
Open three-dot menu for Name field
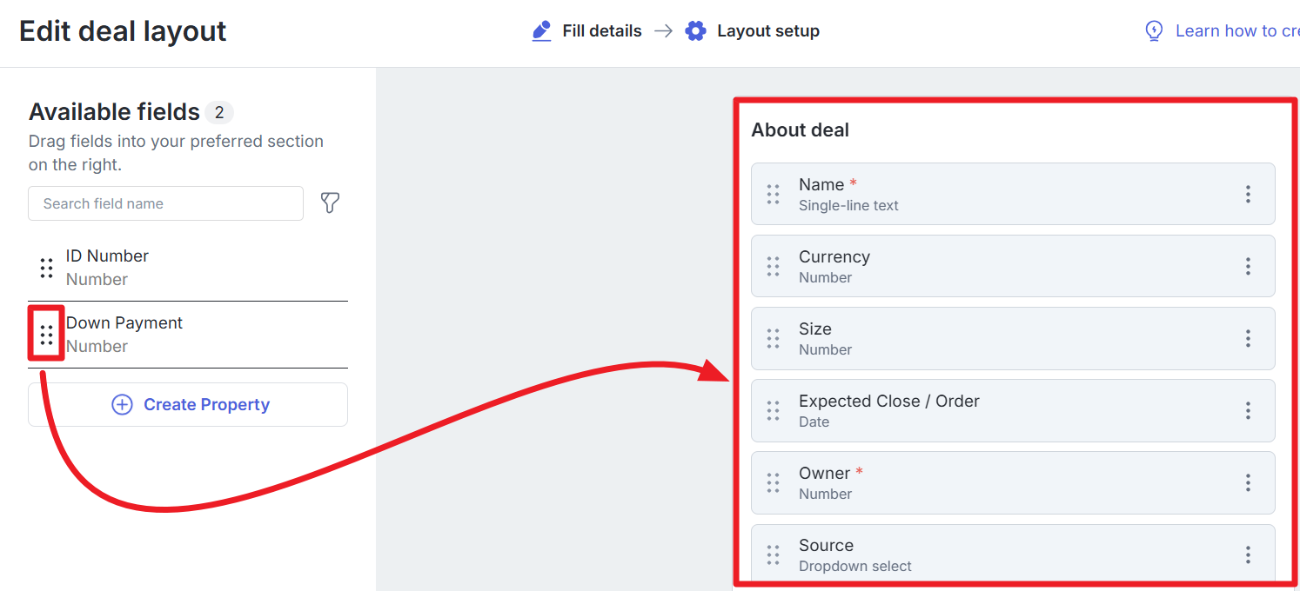click(1248, 194)
